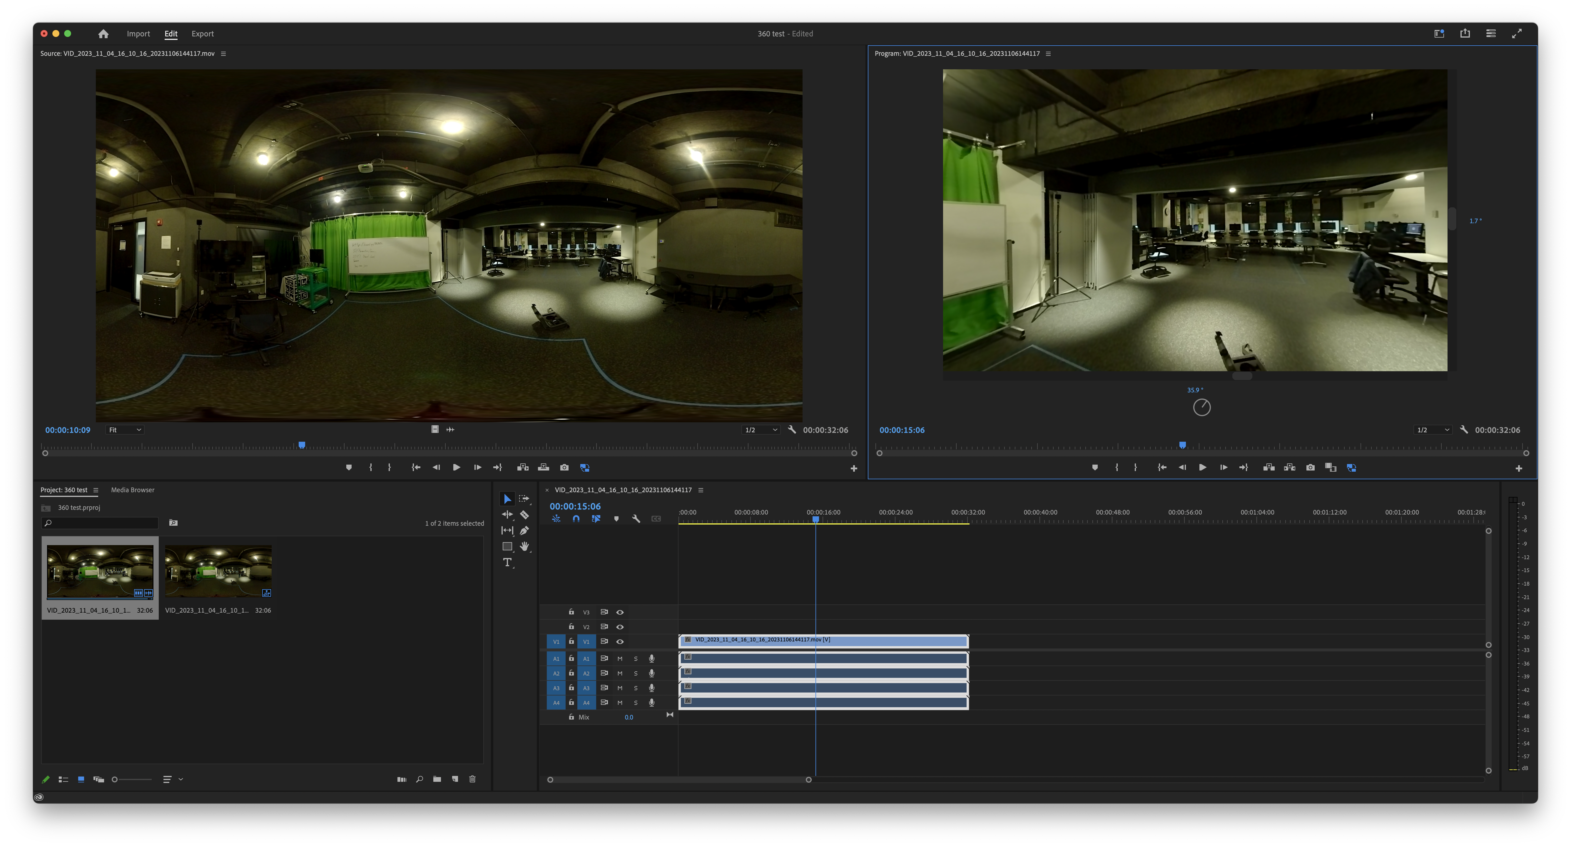Select the Track Select Forward tool
The height and width of the screenshot is (847, 1571).
524,499
